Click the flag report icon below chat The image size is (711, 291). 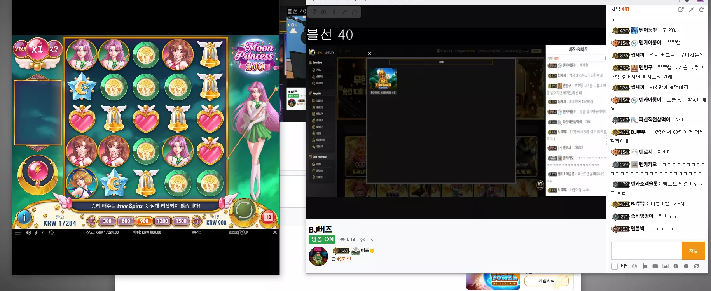(x=645, y=266)
